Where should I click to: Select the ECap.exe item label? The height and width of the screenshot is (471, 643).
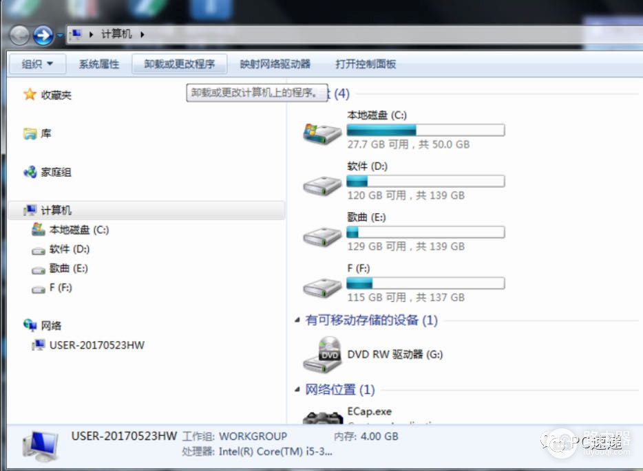370,411
